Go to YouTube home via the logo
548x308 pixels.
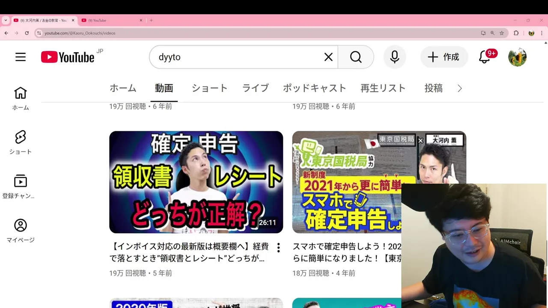click(x=68, y=57)
